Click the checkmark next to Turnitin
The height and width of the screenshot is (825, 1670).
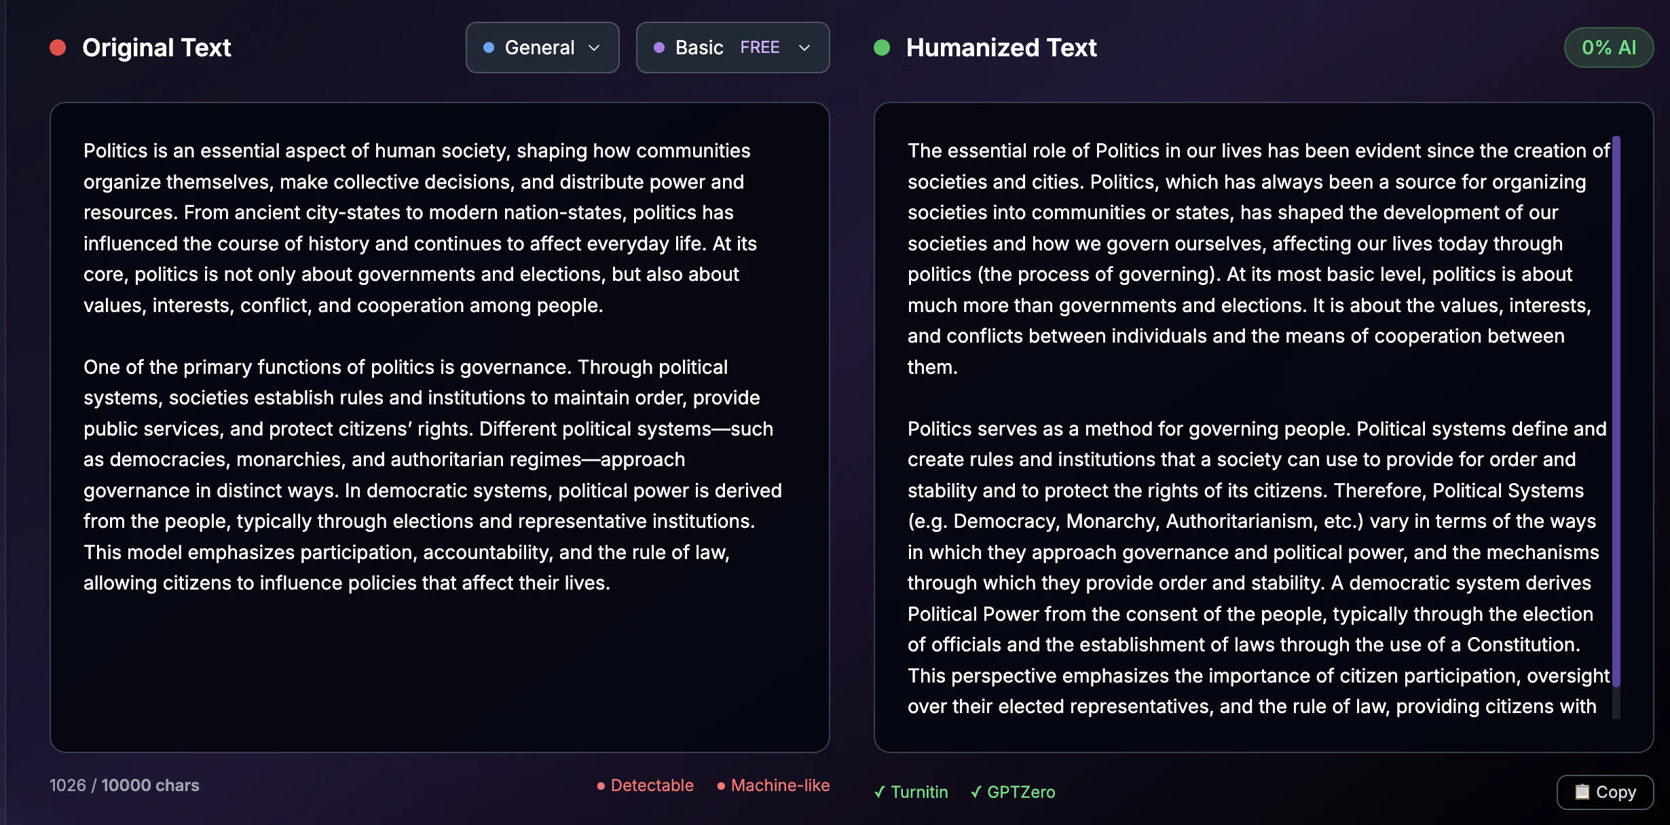coord(880,792)
